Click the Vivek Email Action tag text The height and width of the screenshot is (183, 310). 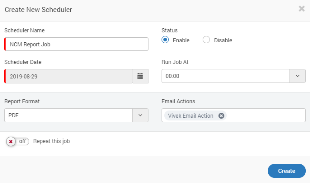(x=191, y=116)
